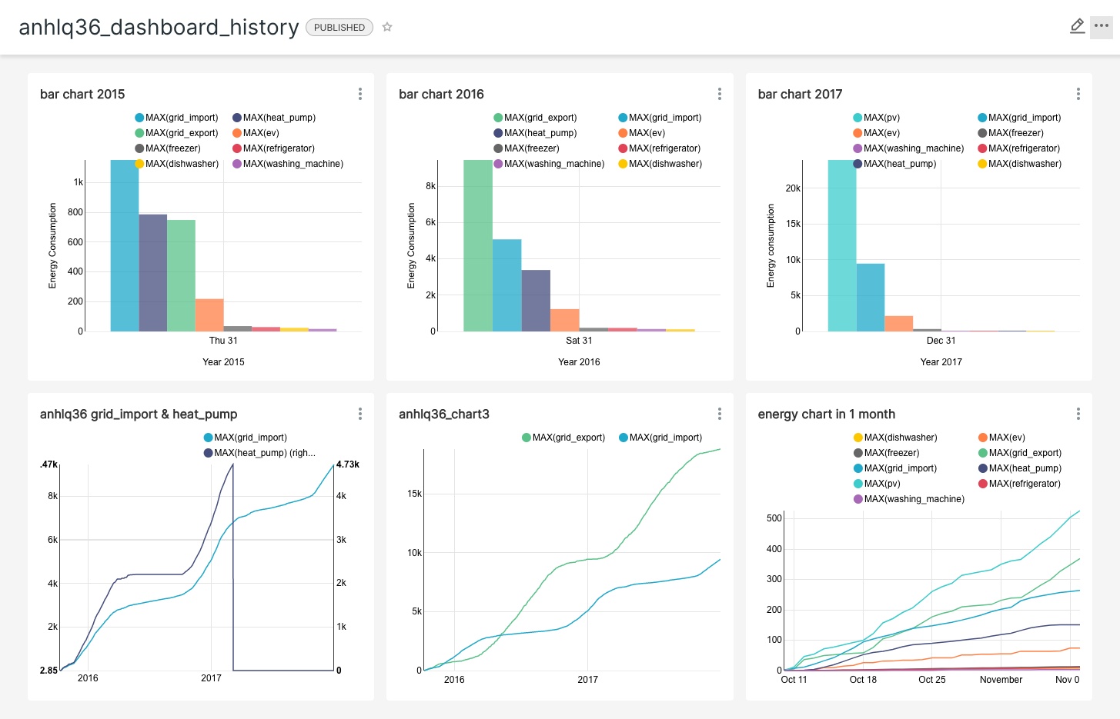Toggle MAX(grid_import) series in bar chart 2015
The height and width of the screenshot is (719, 1120).
click(x=176, y=118)
